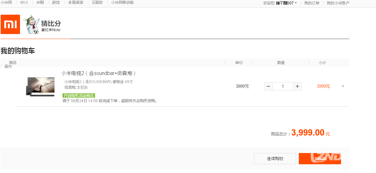376x173 pixels.
Task: Click the 商品总计 label
Action: [281, 134]
